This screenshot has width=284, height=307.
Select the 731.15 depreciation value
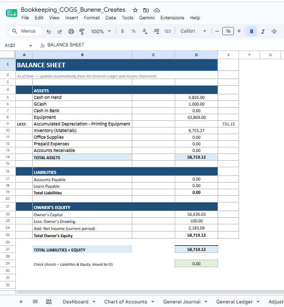pos(228,124)
